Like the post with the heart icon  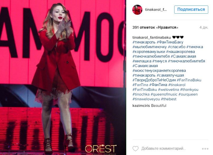click(135, 149)
